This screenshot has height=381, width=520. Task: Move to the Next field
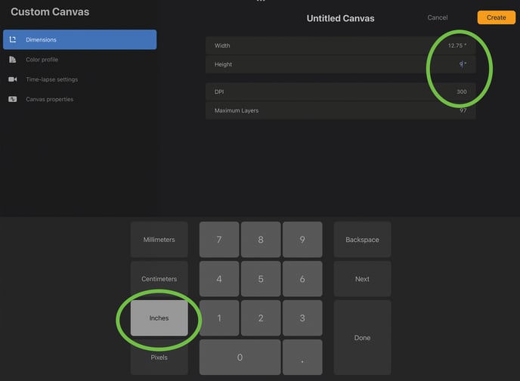tap(362, 279)
